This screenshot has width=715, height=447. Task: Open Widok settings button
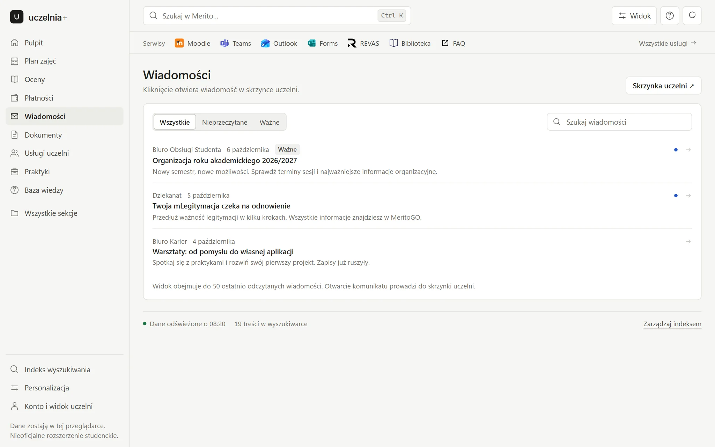(x=634, y=16)
